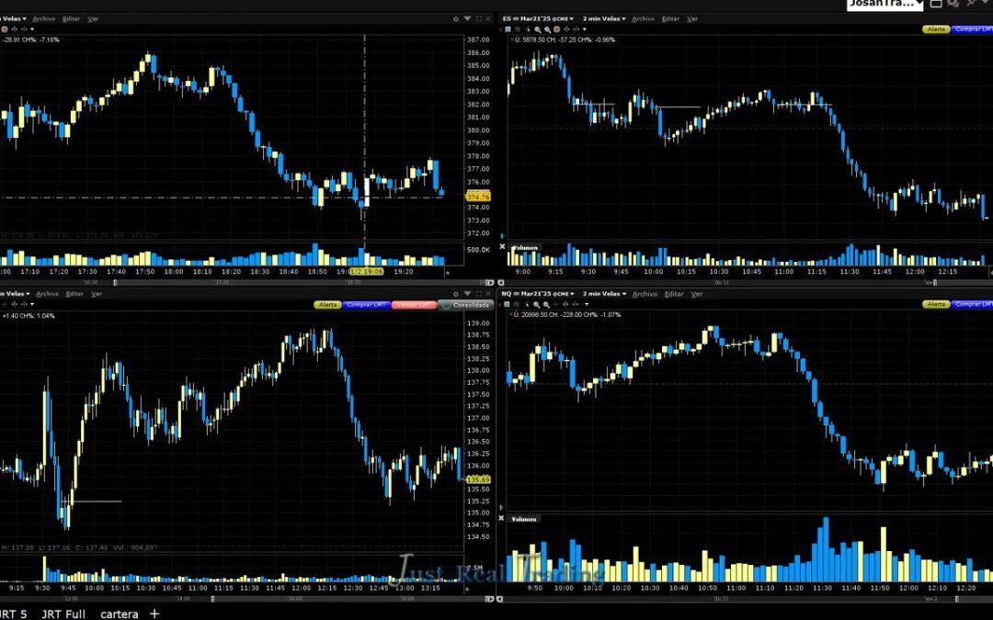Enable the Alerta toggle on the NQ chart
The width and height of the screenshot is (993, 620).
[934, 303]
